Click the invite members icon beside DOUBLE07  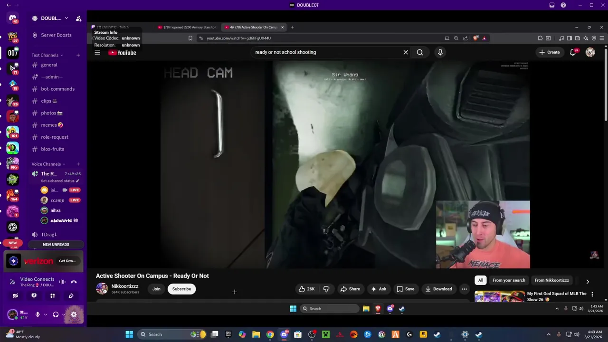click(x=78, y=19)
